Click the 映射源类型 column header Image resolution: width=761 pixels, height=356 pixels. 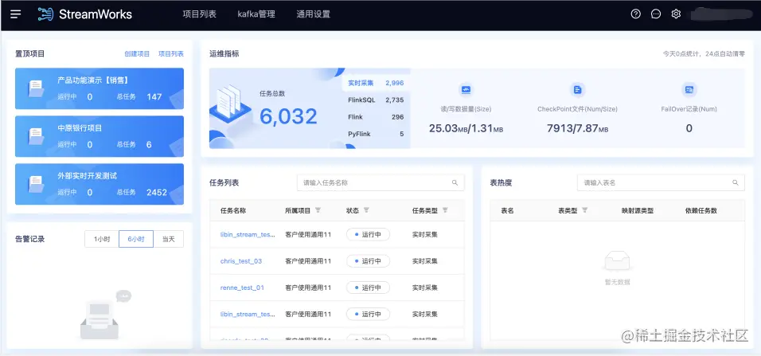(x=638, y=211)
